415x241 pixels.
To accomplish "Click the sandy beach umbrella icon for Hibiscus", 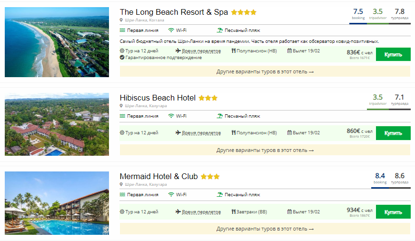I will coord(219,116).
